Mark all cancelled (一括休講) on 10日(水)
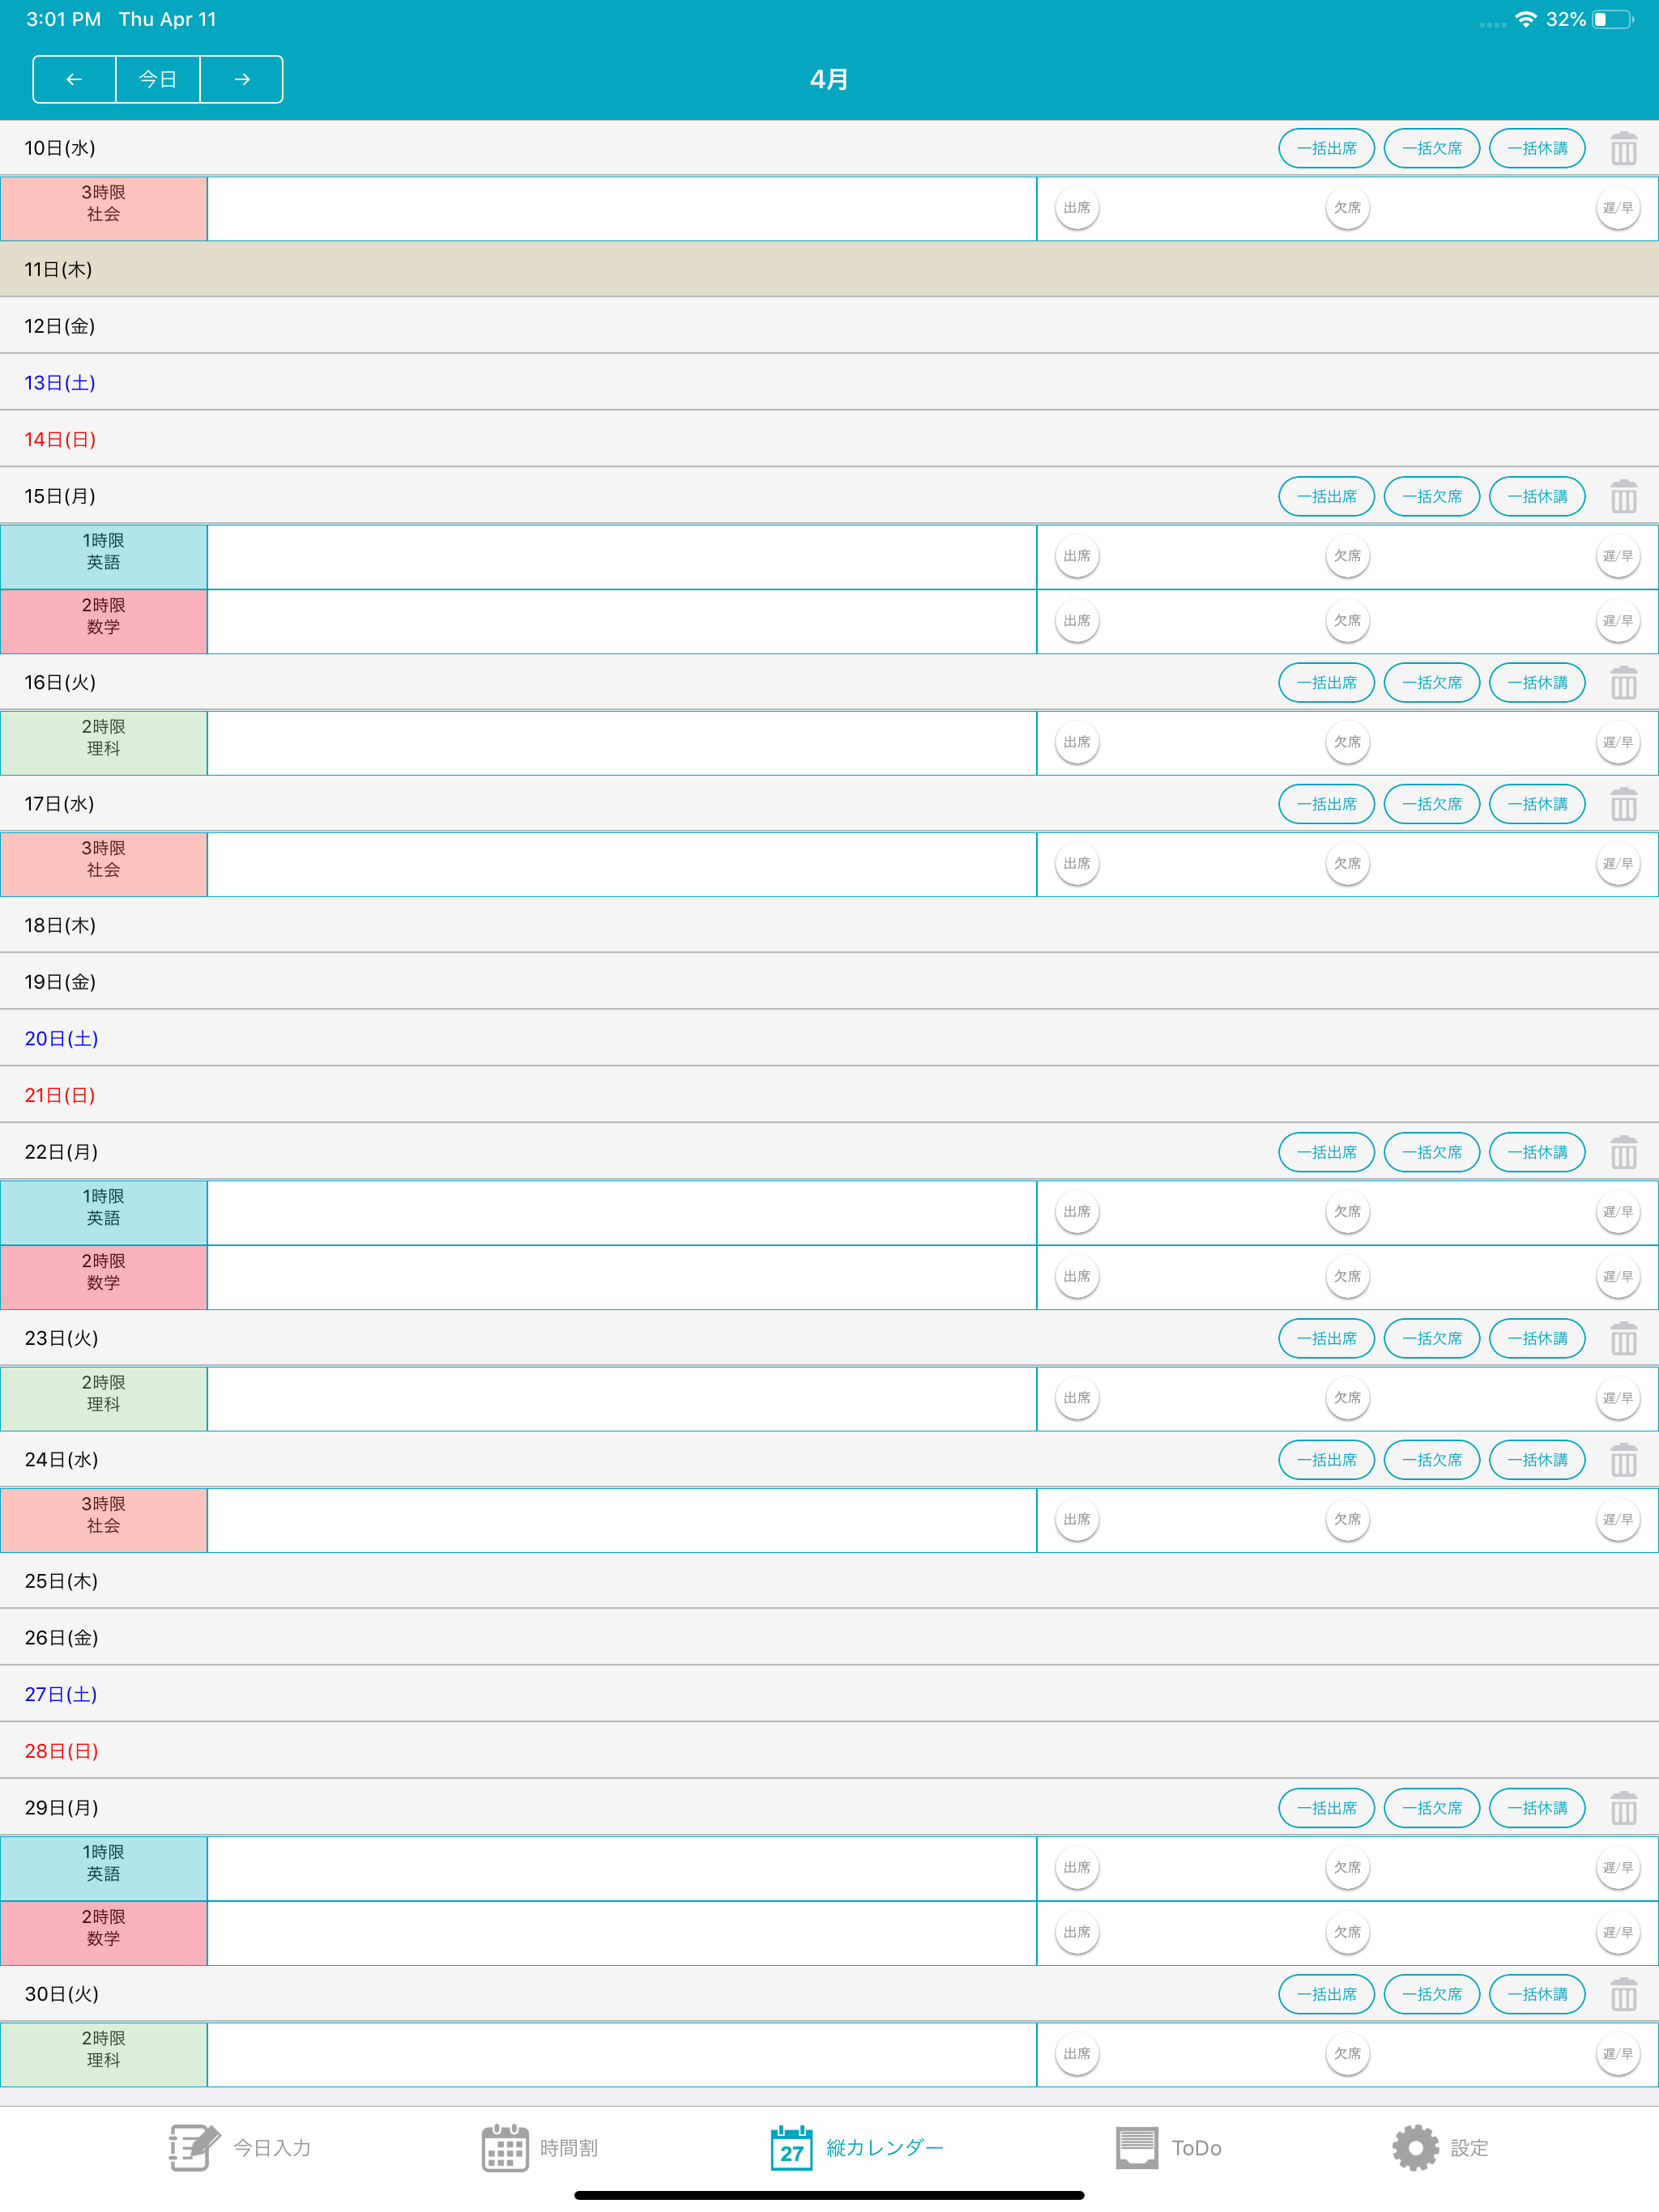 point(1538,149)
